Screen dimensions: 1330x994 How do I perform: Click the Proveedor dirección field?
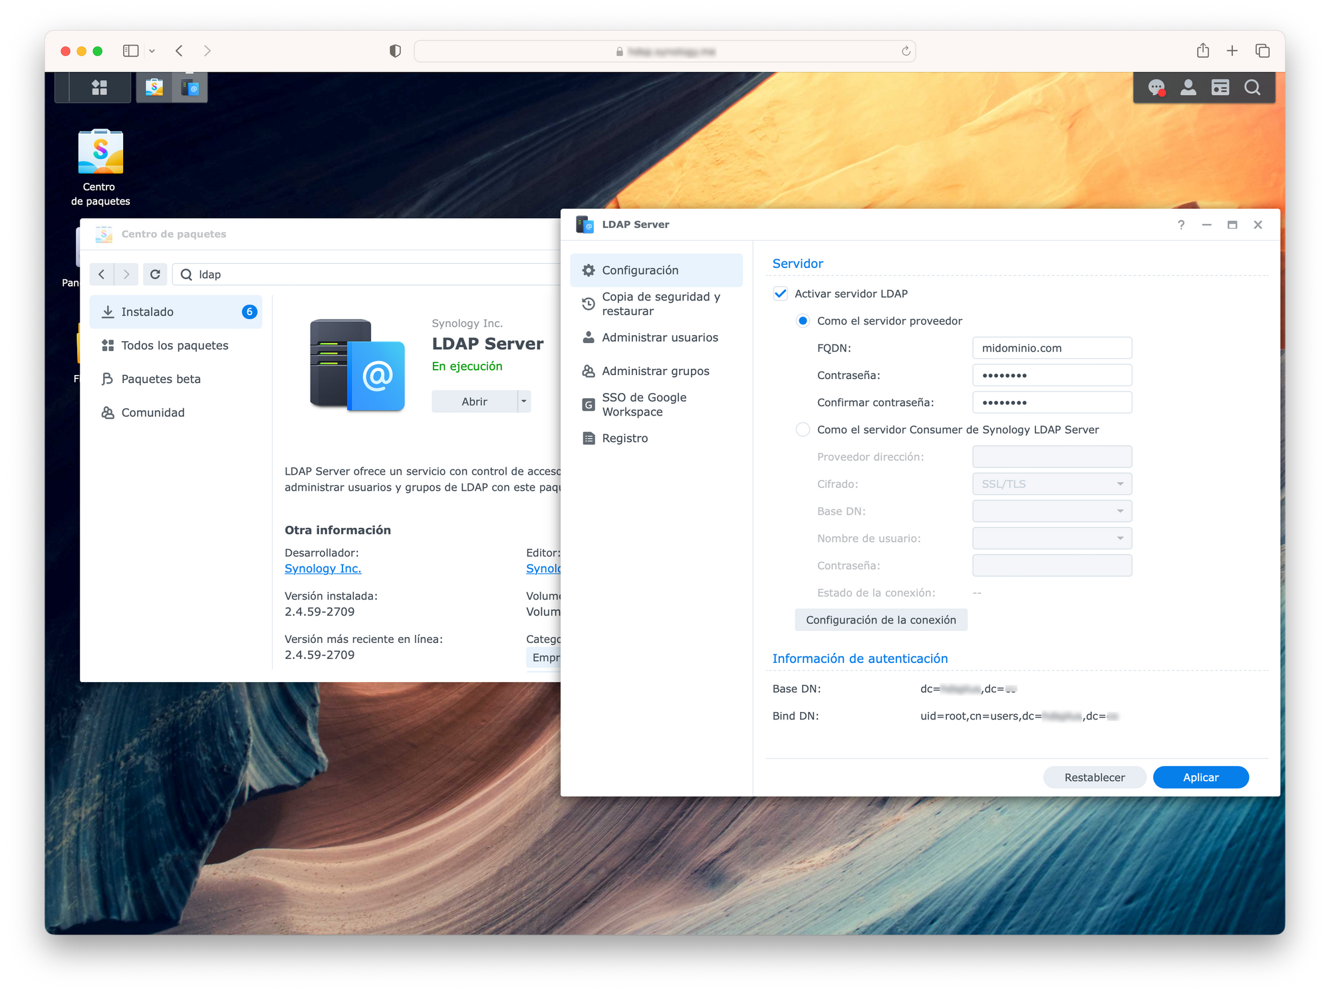(x=1052, y=457)
